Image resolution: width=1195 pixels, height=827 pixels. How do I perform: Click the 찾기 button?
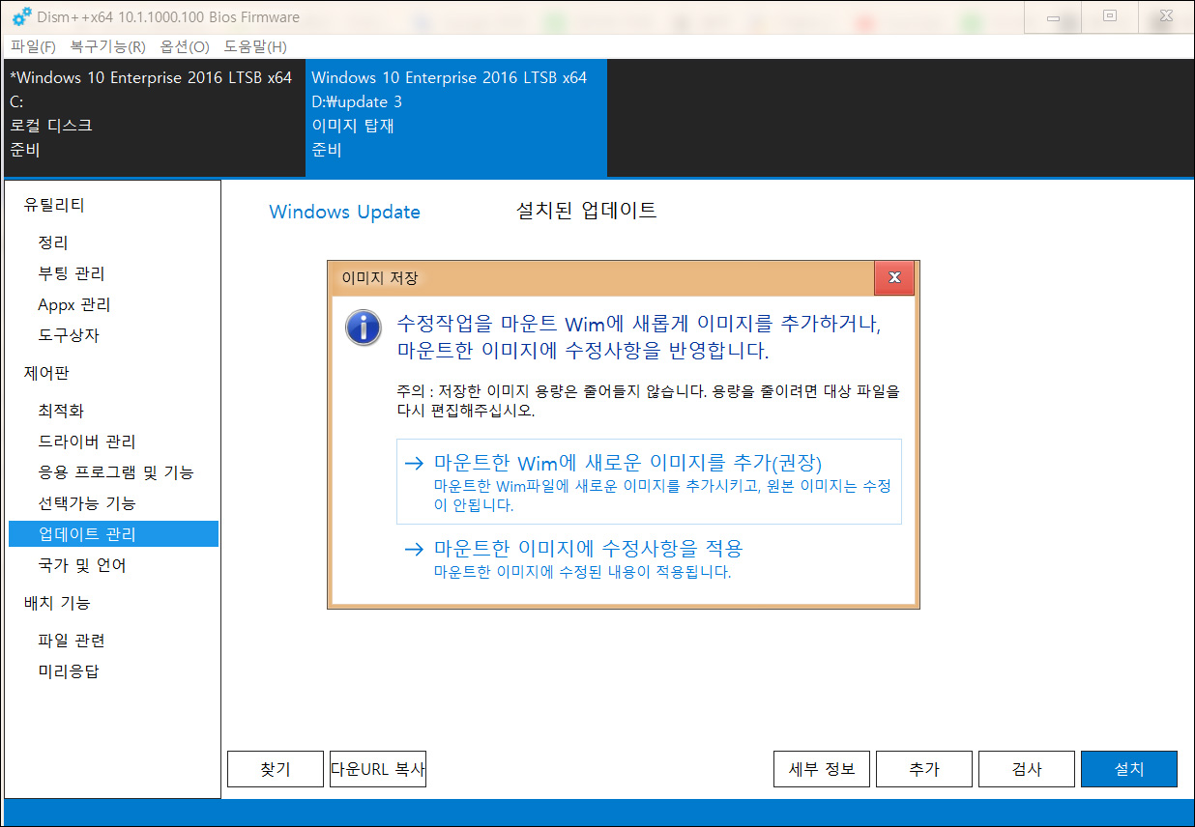point(276,769)
